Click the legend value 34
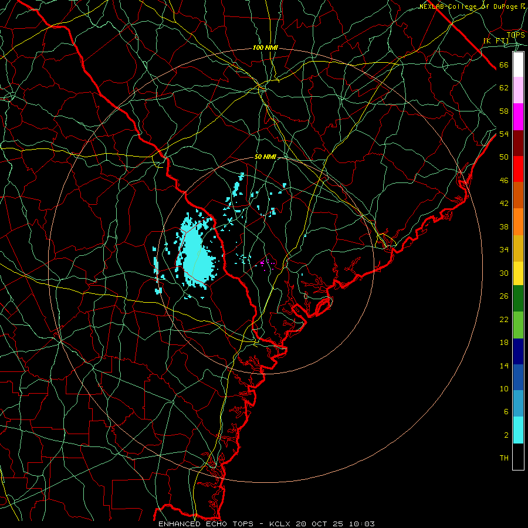This screenshot has width=528, height=528. pos(504,250)
